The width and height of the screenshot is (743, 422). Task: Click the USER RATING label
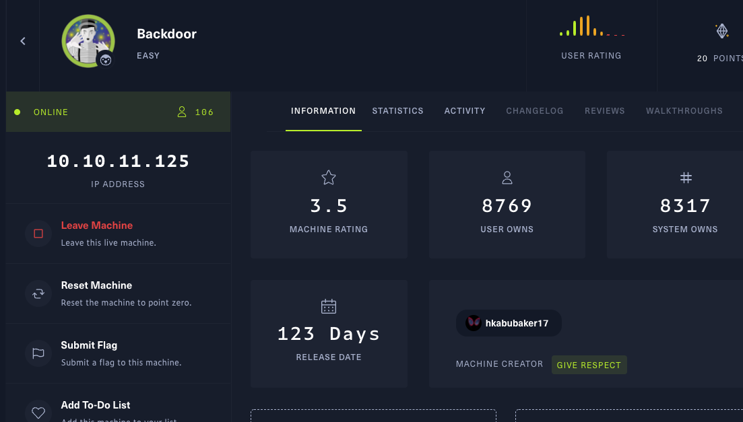591,56
